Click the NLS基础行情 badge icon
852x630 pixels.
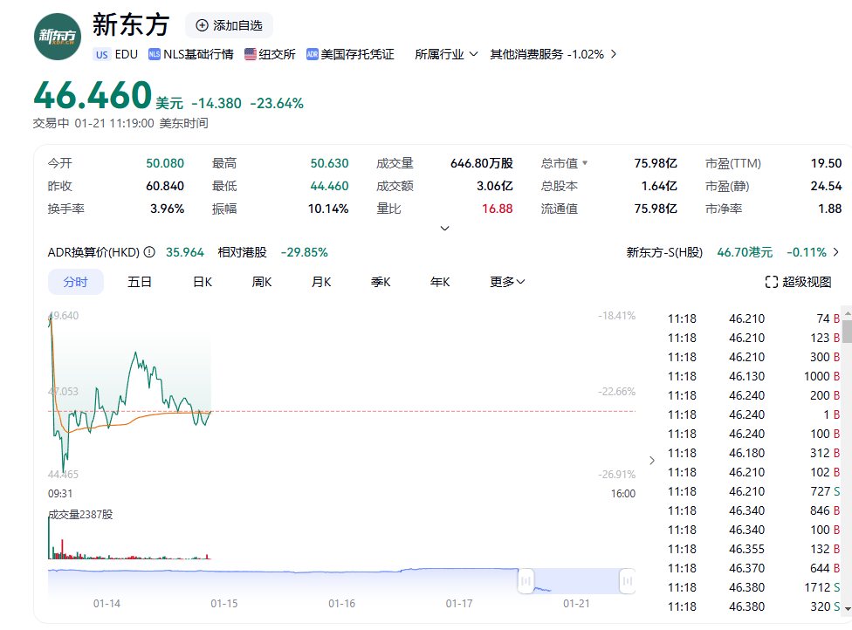(155, 54)
